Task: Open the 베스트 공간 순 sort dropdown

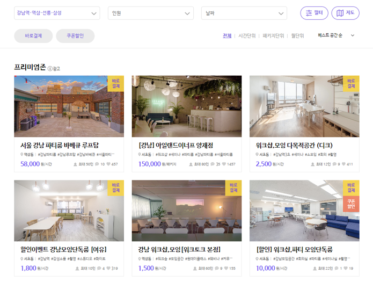Action: click(x=336, y=35)
